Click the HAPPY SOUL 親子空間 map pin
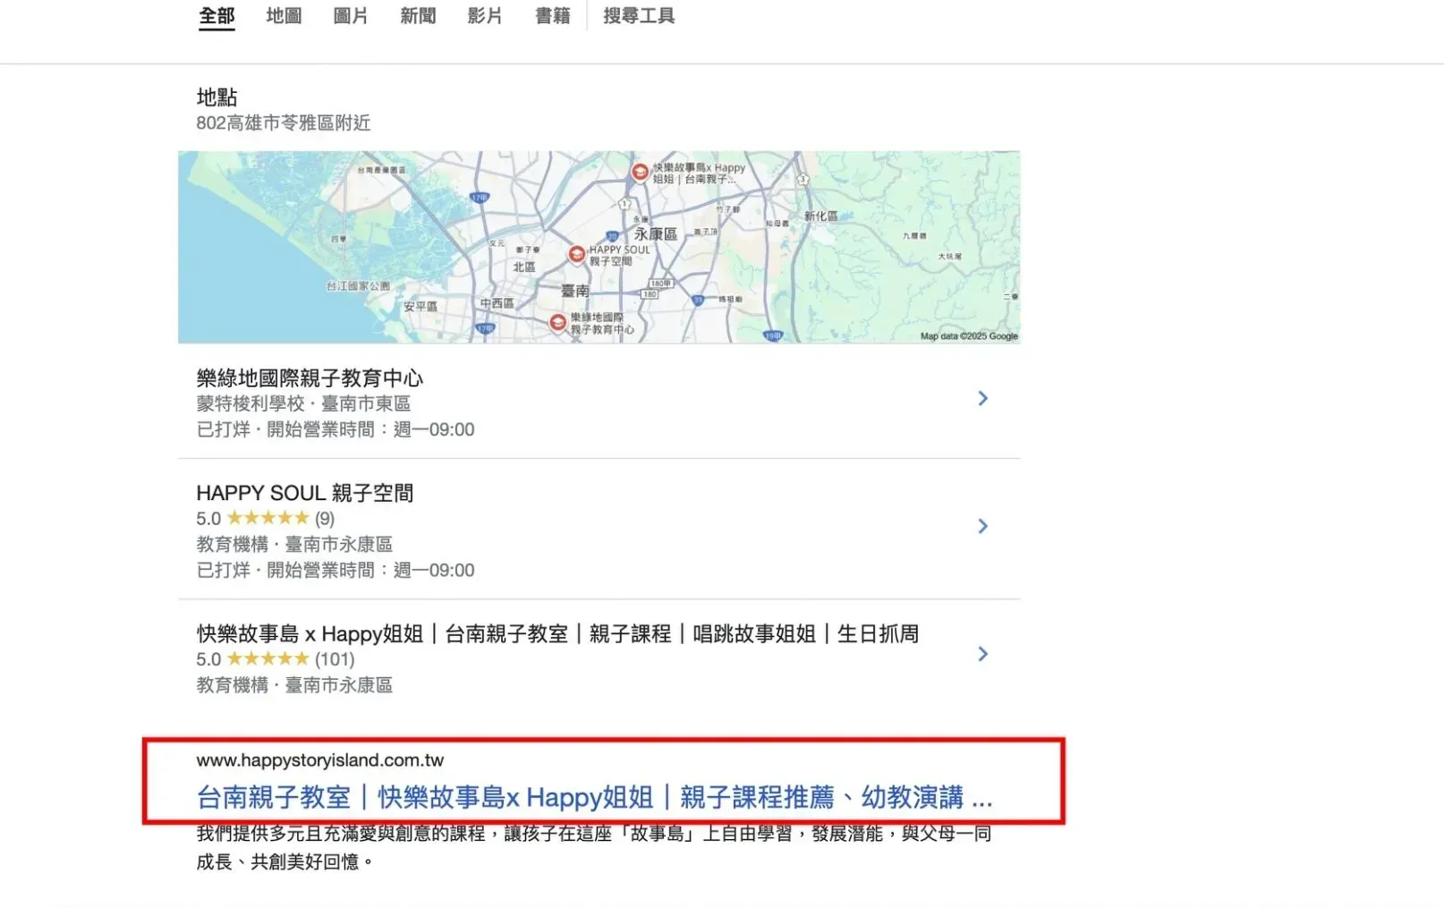1444x908 pixels. tap(577, 254)
